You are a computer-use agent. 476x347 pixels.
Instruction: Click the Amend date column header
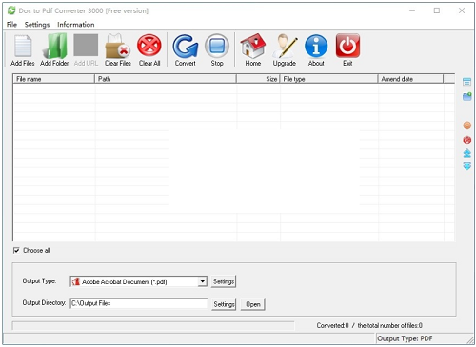[x=410, y=79]
